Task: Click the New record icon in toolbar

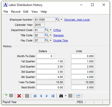Action: pyautogui.click(x=5, y=96)
